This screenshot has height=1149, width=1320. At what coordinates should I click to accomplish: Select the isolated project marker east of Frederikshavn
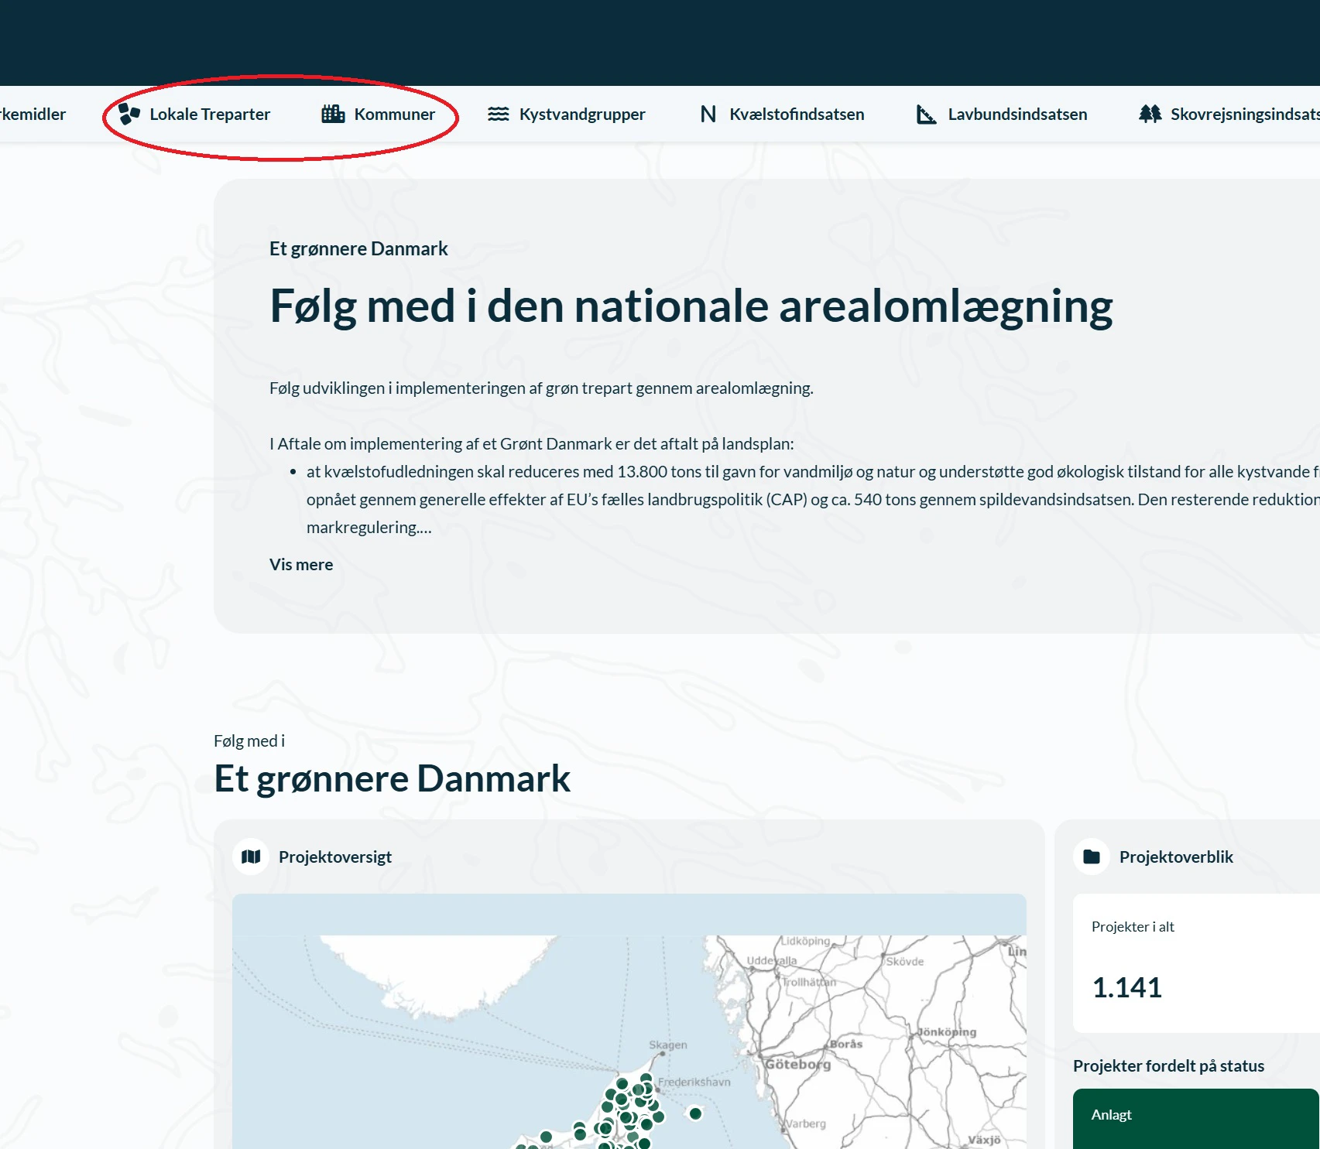[x=695, y=1113]
